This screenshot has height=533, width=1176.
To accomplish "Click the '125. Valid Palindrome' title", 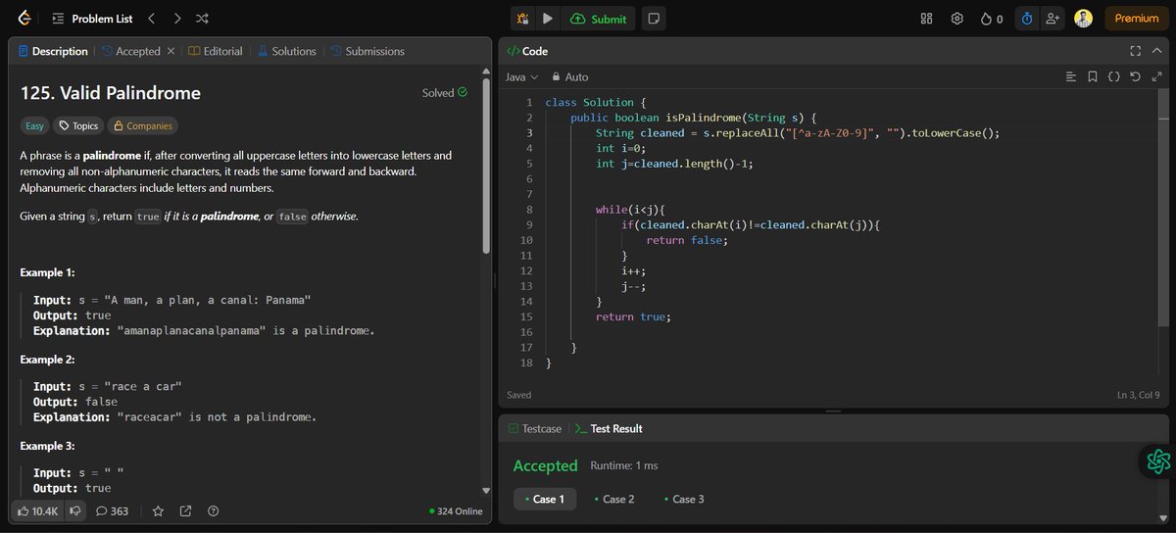I will pos(111,93).
